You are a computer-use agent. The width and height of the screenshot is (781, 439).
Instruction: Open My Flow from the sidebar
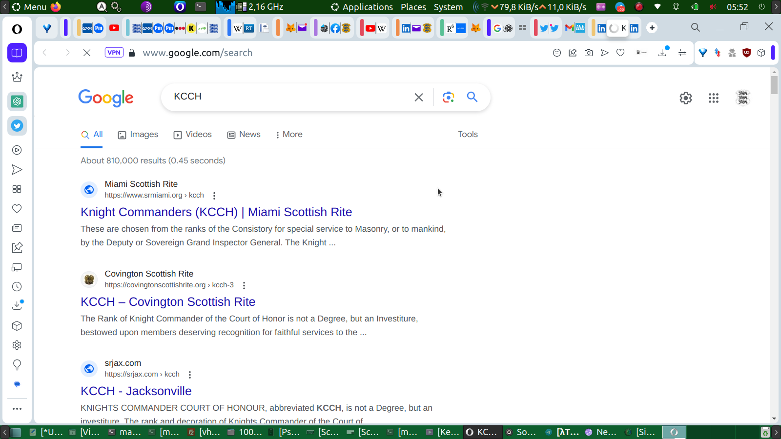(x=17, y=170)
